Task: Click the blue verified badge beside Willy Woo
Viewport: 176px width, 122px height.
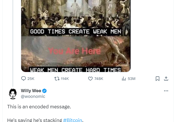Action: point(45,91)
